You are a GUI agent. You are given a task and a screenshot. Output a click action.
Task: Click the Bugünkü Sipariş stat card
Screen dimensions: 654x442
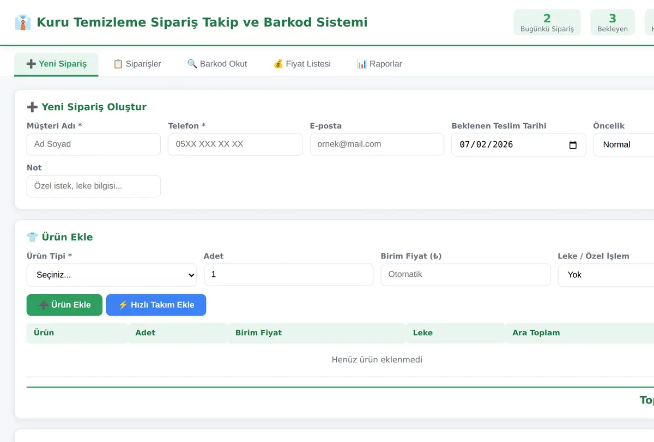click(x=547, y=22)
